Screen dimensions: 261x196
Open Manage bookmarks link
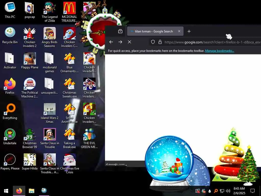point(219,51)
